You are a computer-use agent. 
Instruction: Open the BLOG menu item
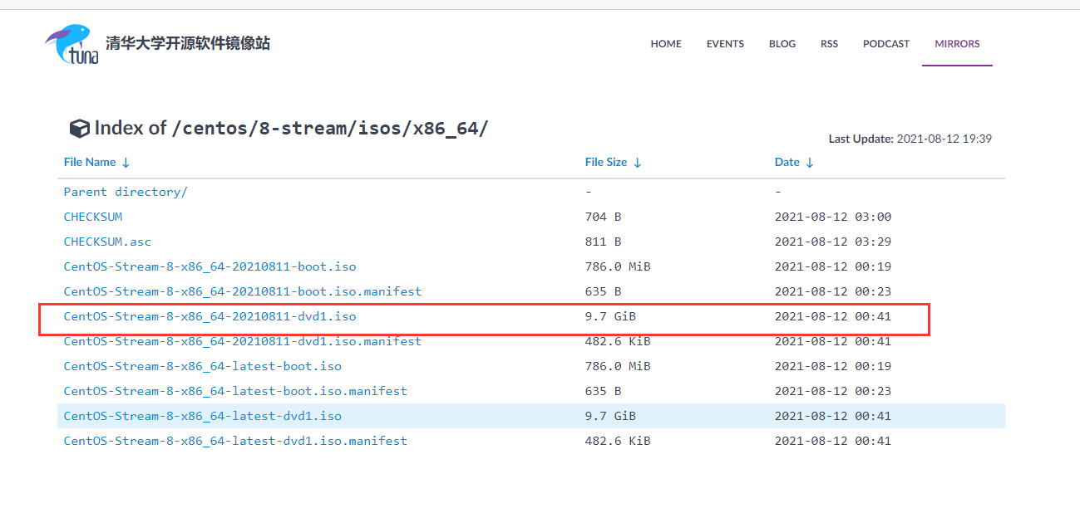click(x=782, y=44)
